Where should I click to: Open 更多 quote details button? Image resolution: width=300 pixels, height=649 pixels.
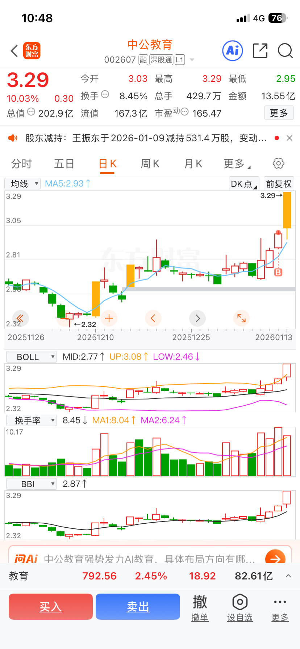279,113
